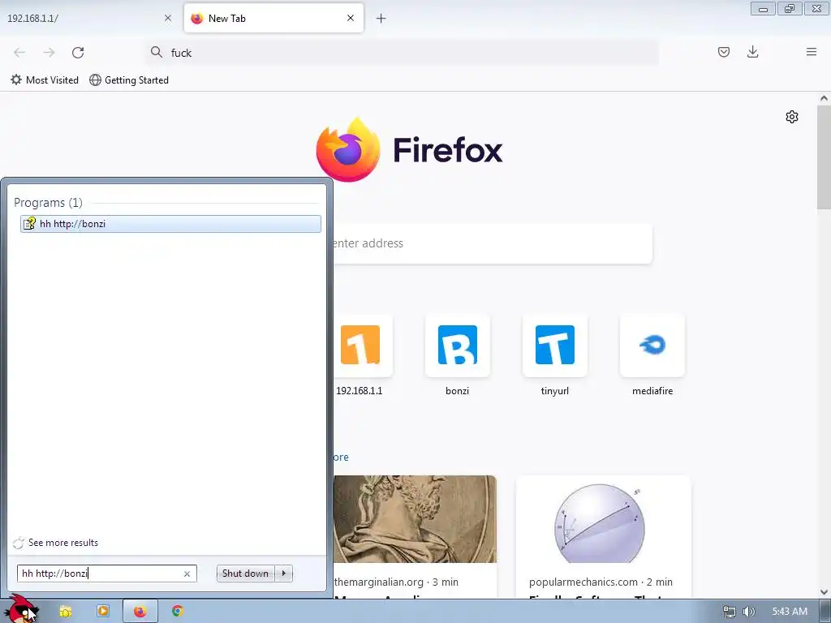The height and width of the screenshot is (623, 831).
Task: Click the 'Programs (1)' group header
Action: (x=48, y=202)
